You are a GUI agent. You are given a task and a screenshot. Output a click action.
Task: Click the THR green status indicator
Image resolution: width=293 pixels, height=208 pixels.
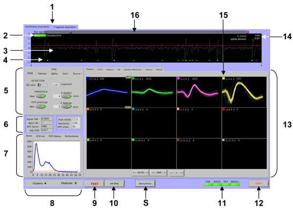[208, 185]
